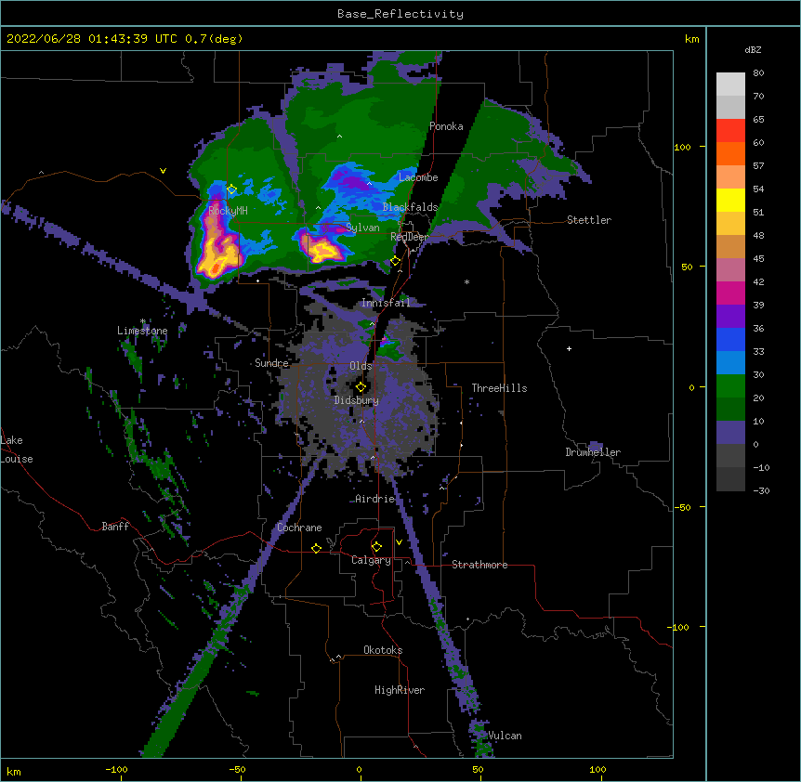
Task: Click the Innisfail town label
Action: click(386, 303)
